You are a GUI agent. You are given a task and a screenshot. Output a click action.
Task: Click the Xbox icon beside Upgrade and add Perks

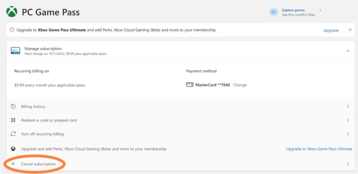13,149
